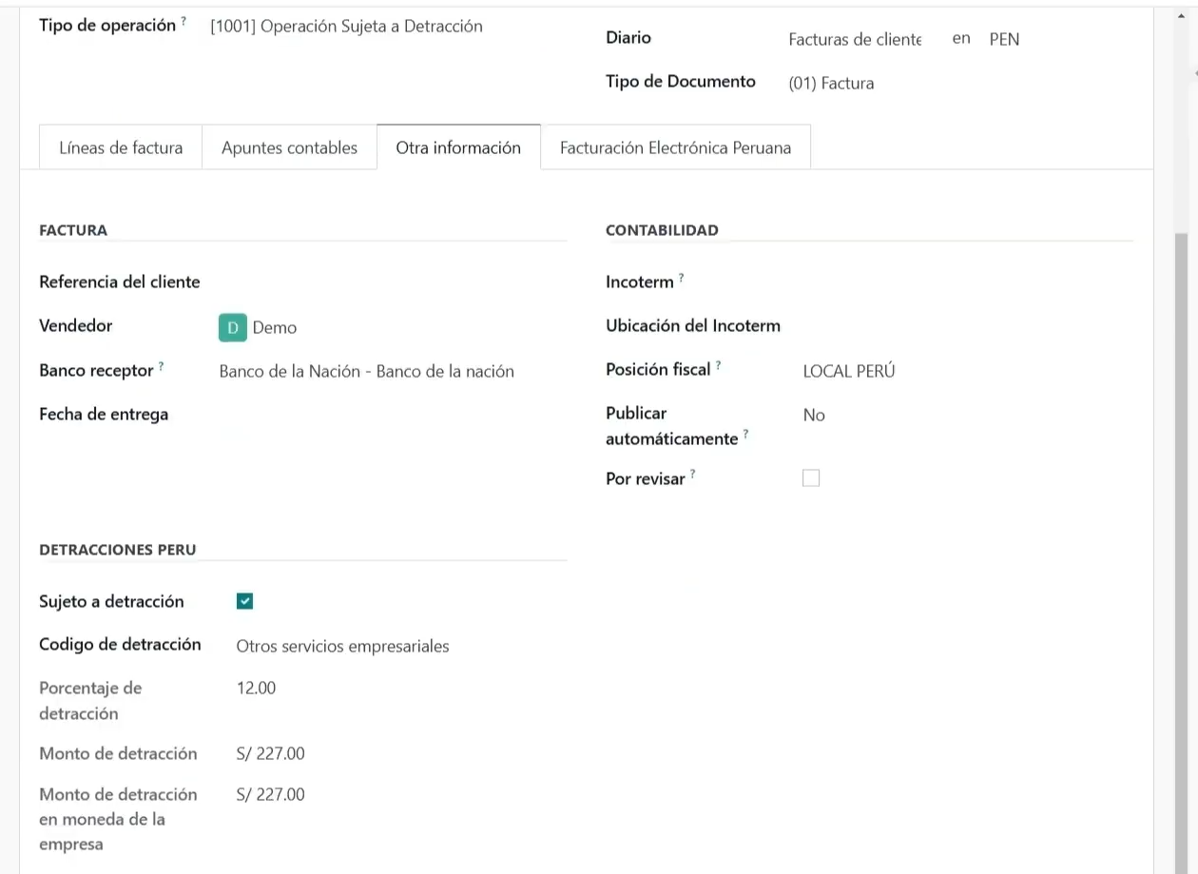Open the Diario Facturas de cliente field
Screen dimensions: 1198x874
pyautogui.click(x=856, y=40)
